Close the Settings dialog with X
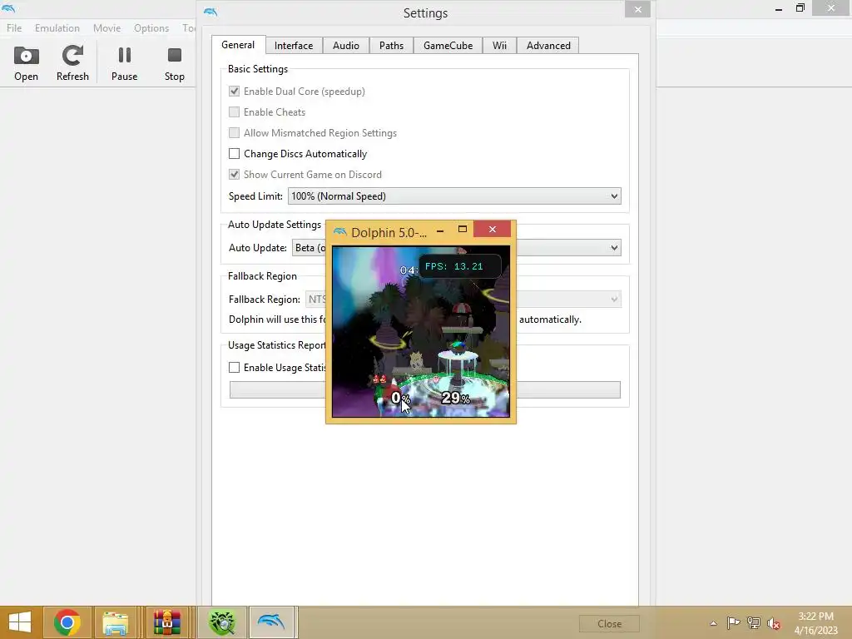This screenshot has height=639, width=852. click(x=638, y=9)
